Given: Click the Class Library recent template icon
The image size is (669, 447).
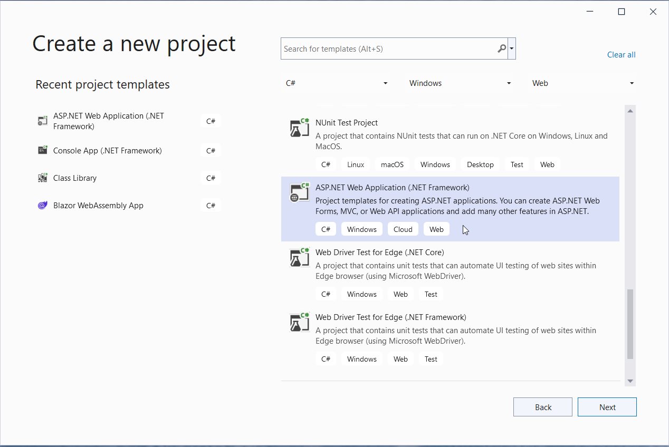Looking at the screenshot, I should [x=42, y=178].
